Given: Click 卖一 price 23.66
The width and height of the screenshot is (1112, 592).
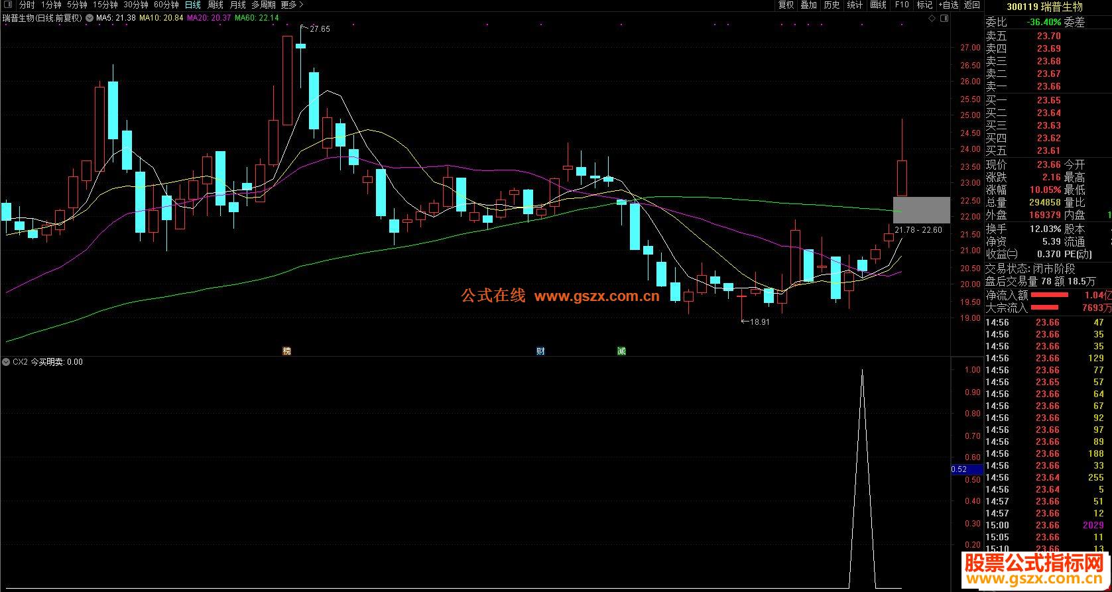Looking at the screenshot, I should (1049, 86).
